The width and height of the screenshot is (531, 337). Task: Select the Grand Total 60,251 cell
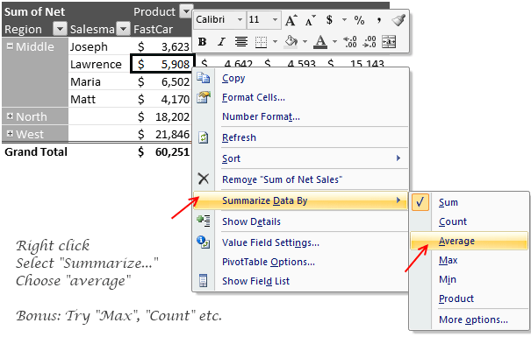pos(161,151)
